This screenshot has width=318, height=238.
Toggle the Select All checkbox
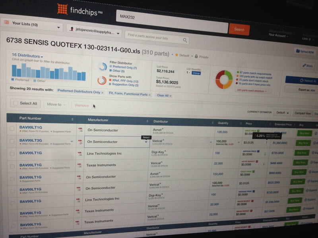click(x=16, y=103)
